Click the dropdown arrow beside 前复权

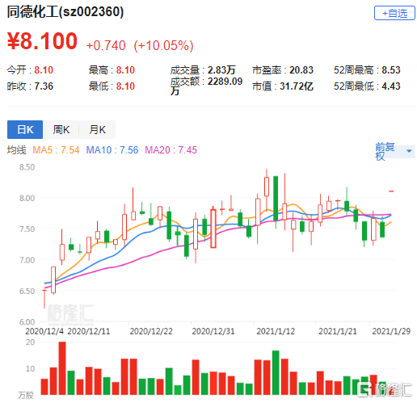coord(409,151)
